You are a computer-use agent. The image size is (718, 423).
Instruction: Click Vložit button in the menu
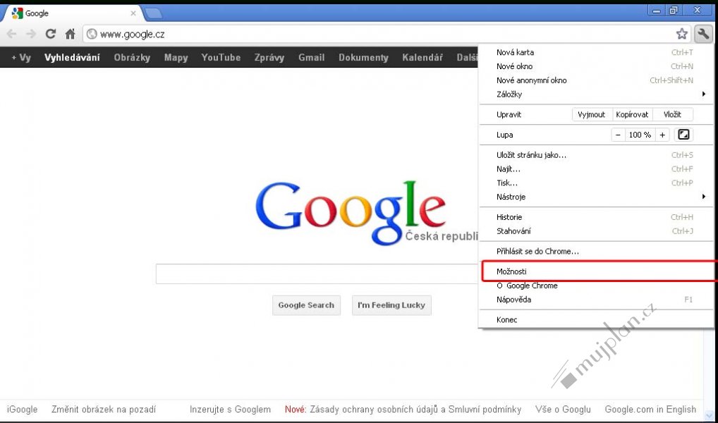click(672, 114)
